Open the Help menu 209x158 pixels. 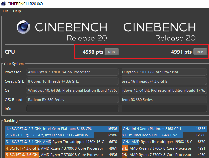(17, 11)
